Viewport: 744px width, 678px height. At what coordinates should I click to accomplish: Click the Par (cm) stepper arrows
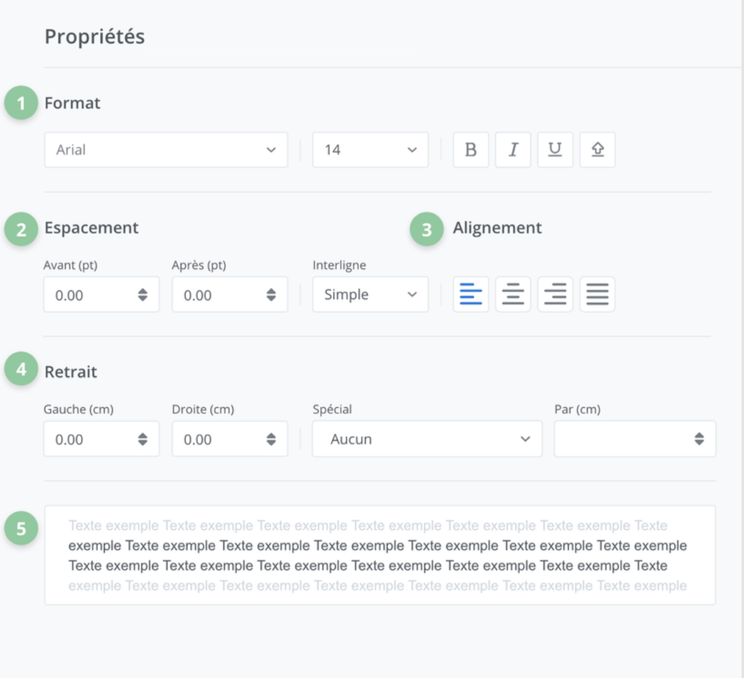(x=699, y=439)
